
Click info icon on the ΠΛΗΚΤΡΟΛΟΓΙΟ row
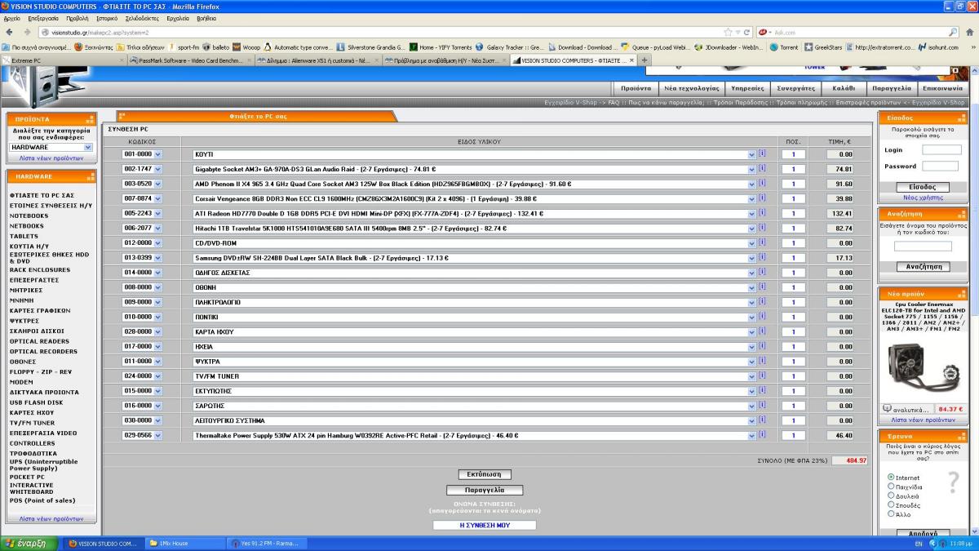point(762,301)
